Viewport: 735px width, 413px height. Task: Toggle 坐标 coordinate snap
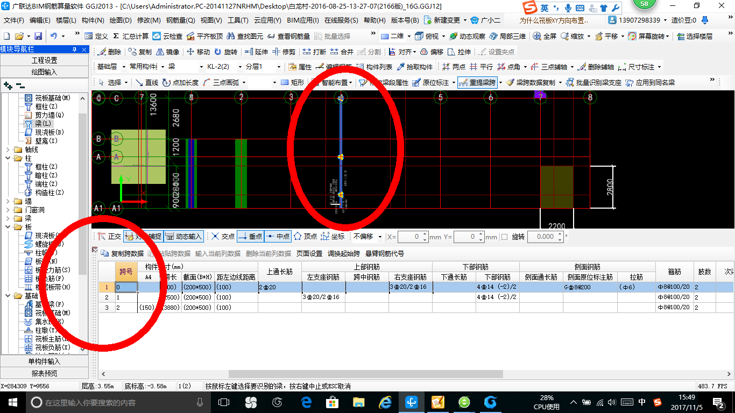(x=333, y=236)
